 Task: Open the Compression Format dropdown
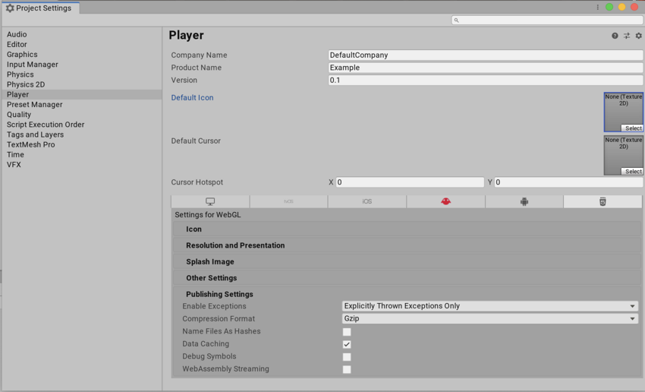(490, 318)
